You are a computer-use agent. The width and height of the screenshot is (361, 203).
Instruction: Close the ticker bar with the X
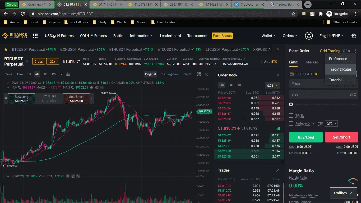pos(278,49)
